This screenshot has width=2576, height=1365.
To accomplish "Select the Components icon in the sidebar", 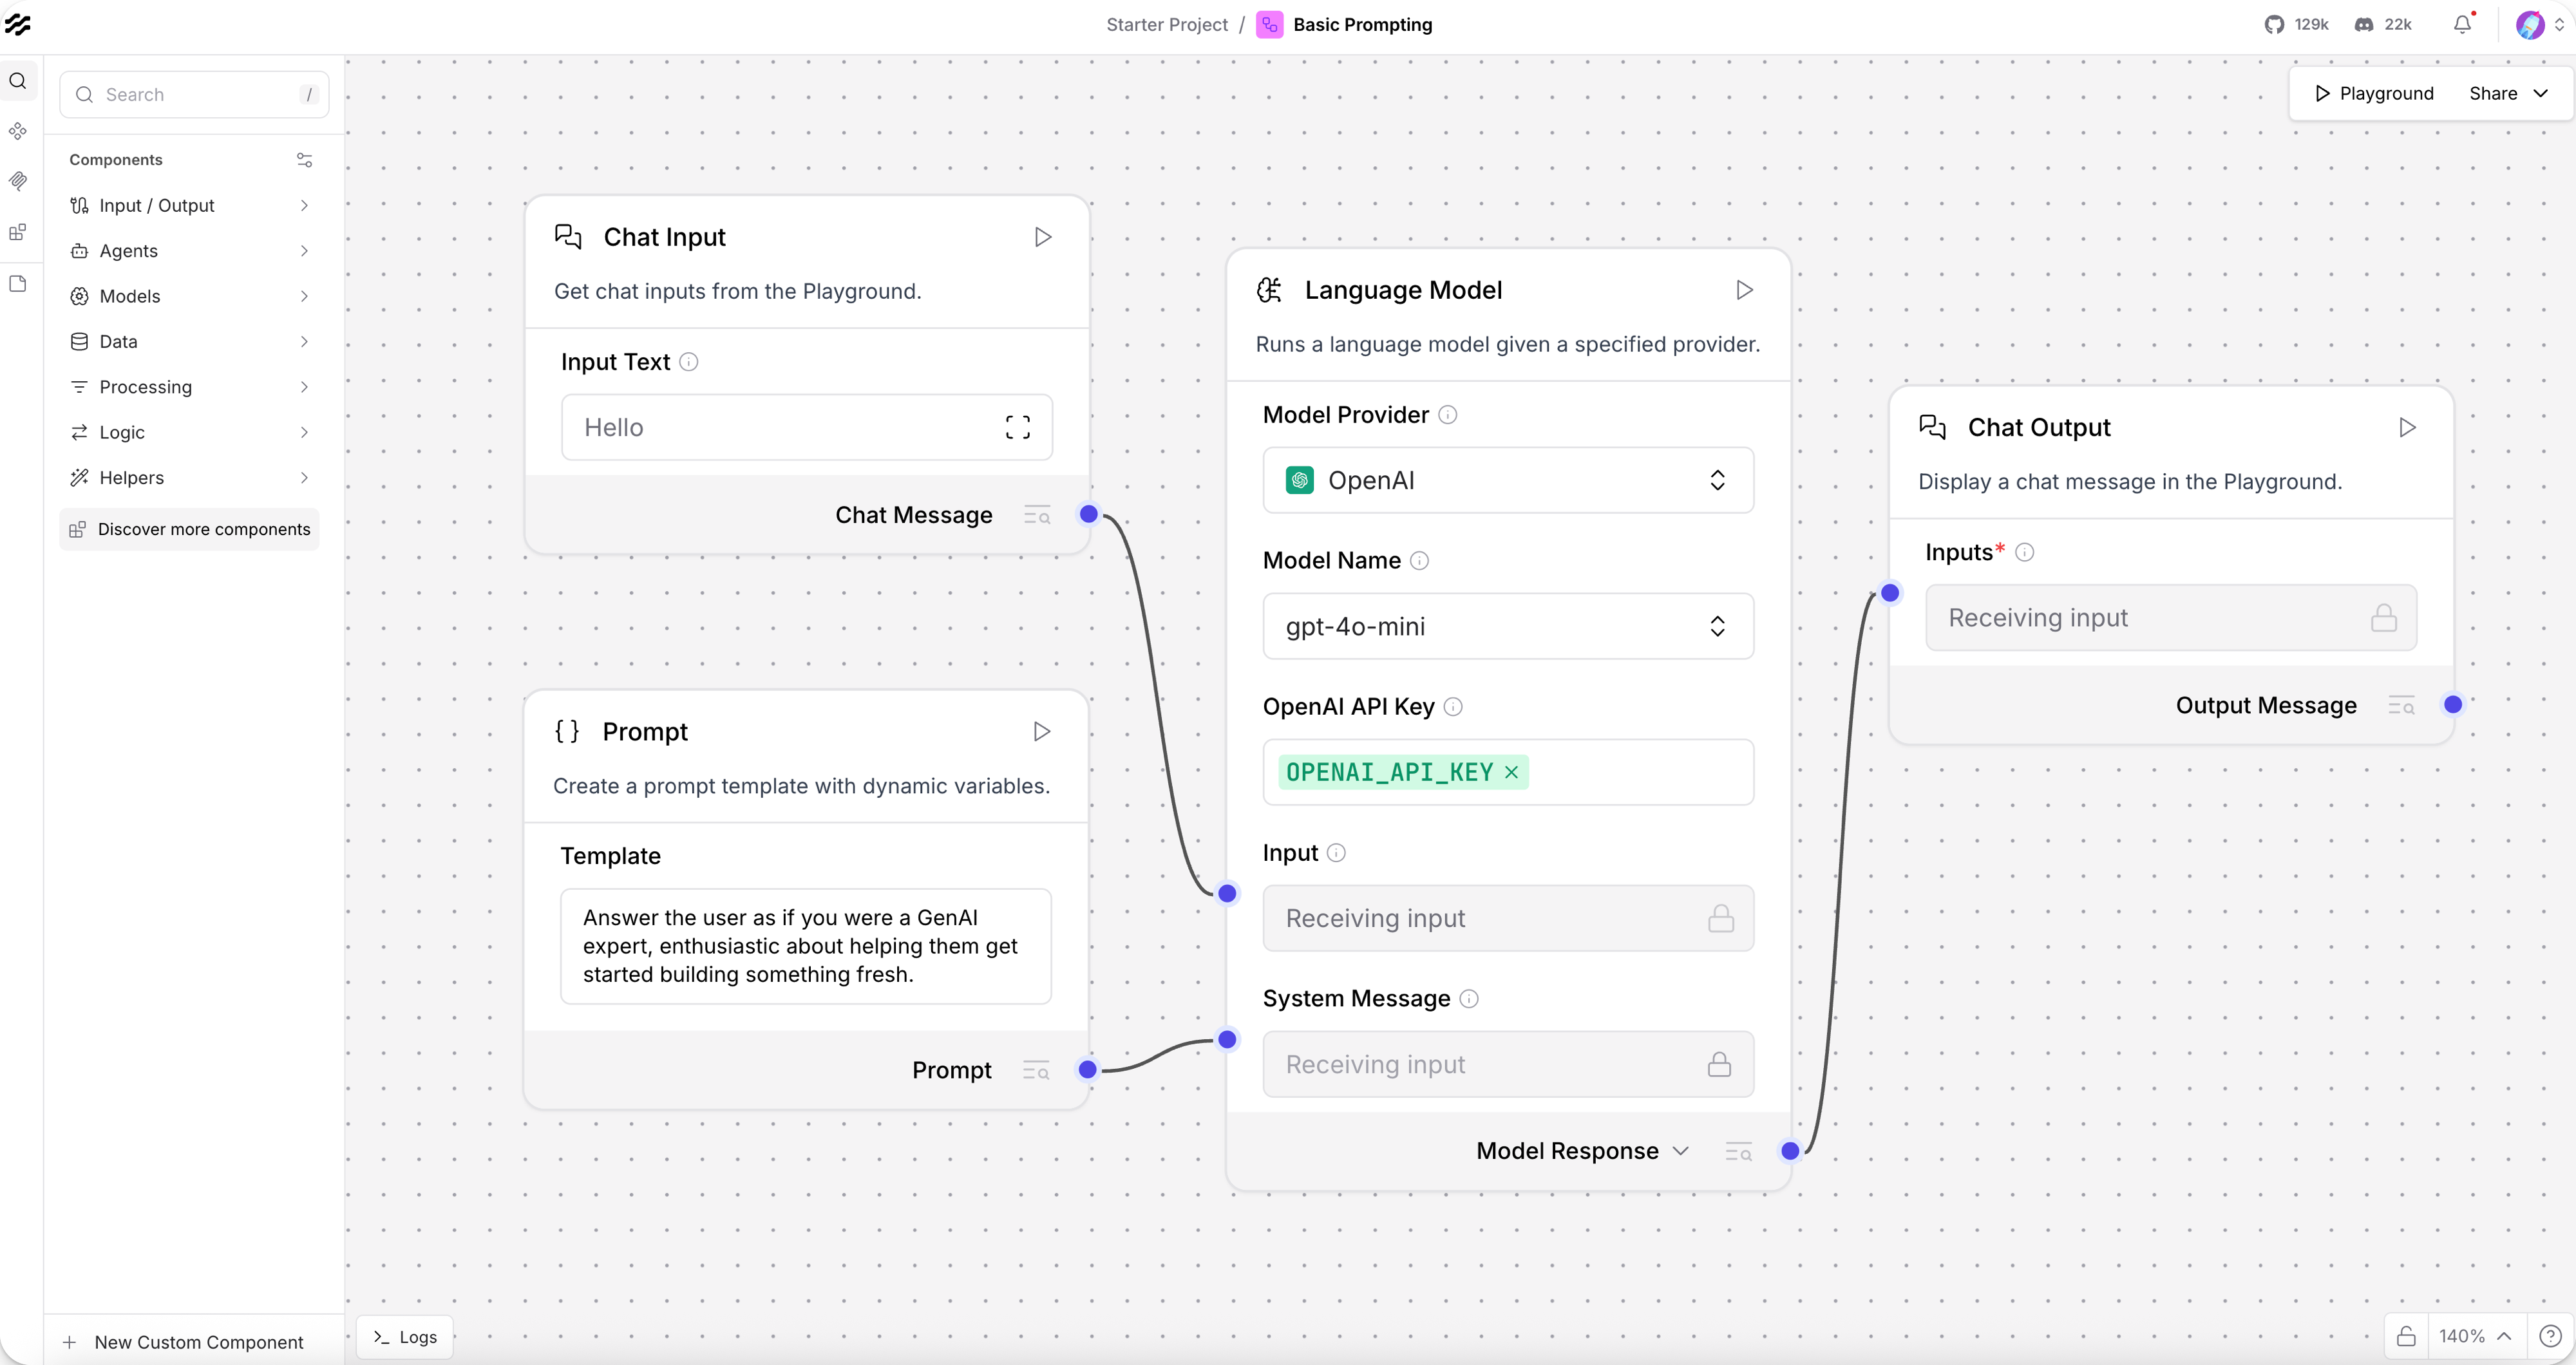I will (18, 131).
